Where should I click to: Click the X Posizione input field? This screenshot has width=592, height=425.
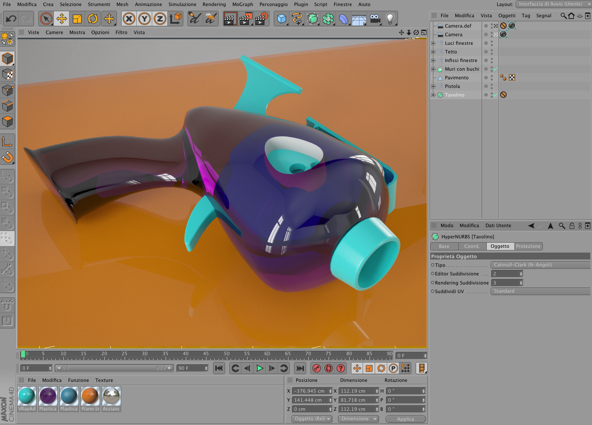click(312, 391)
